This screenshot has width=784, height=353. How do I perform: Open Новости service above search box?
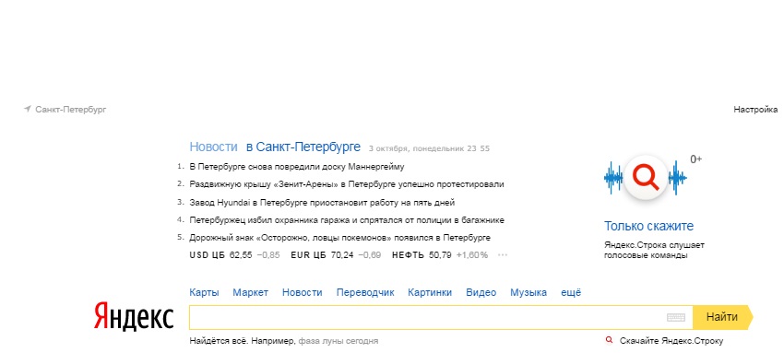tap(302, 292)
